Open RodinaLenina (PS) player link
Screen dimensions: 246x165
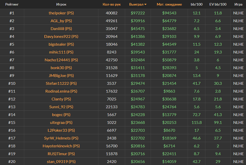click(61, 91)
